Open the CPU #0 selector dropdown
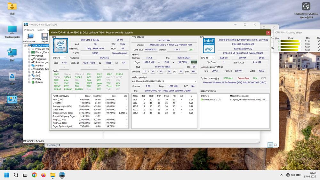The height and width of the screenshot is (180, 320). (x=59, y=58)
